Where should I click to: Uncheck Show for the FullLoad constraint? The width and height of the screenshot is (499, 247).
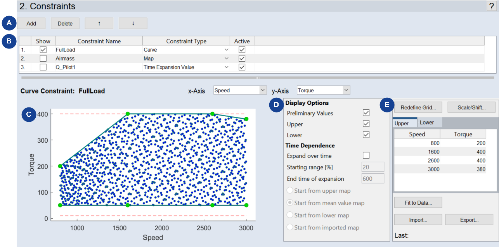pos(43,50)
